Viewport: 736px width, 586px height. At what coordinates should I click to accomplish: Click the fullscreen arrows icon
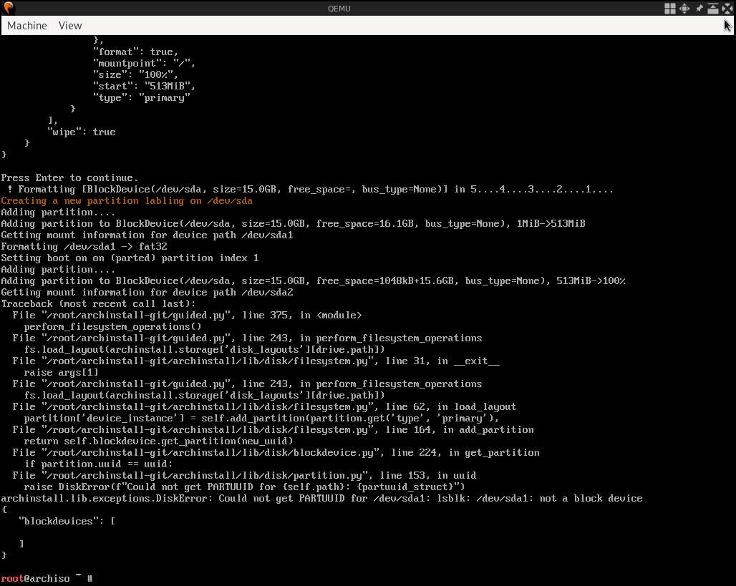727,8
